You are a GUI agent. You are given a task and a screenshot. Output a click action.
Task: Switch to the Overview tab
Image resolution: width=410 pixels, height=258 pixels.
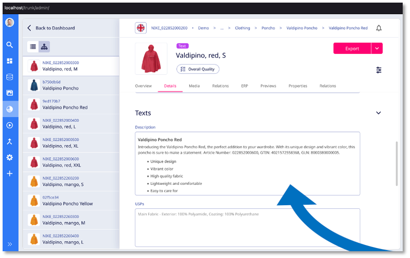click(143, 86)
